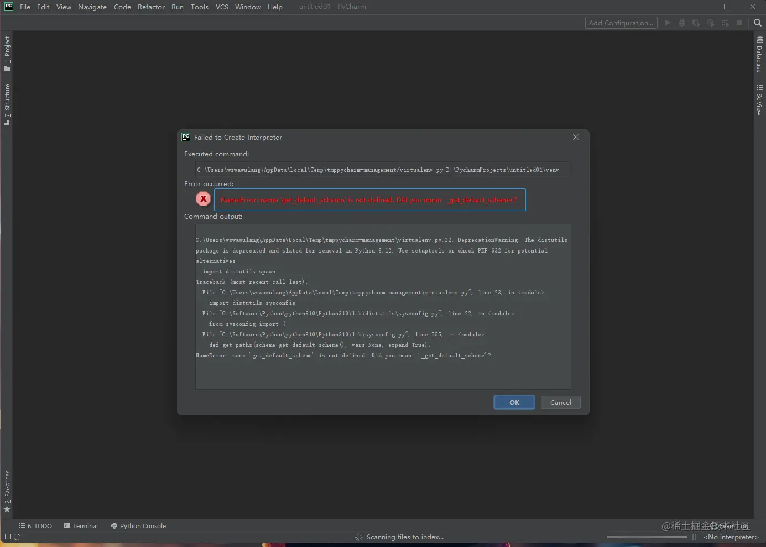Click the Run button in toolbar
Viewport: 766px width, 547px height.
668,23
